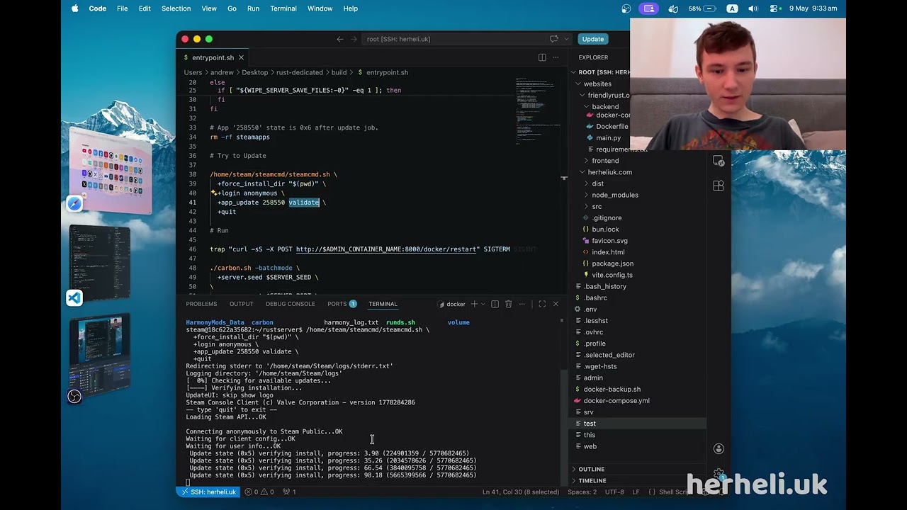907x510 pixels.
Task: Select the docker terminal profile label
Action: coord(451,305)
